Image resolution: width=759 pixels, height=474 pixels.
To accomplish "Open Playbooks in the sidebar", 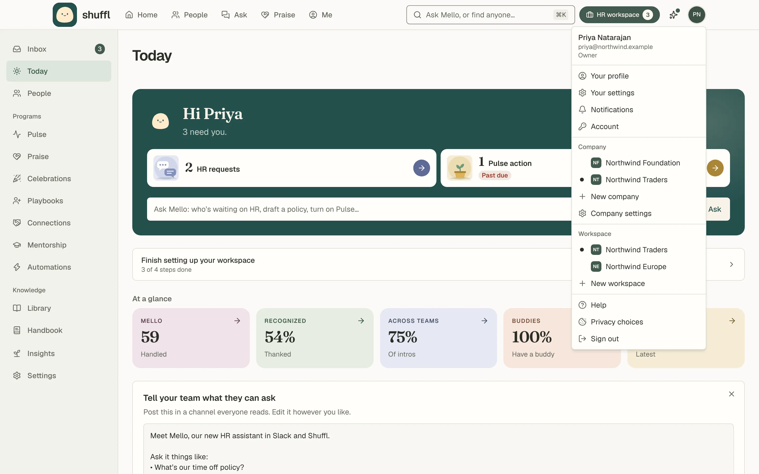I will 59,201.
